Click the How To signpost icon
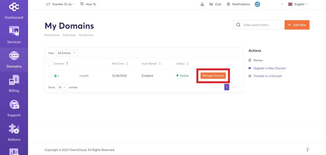This screenshot has height=155, width=326. tap(82, 4)
